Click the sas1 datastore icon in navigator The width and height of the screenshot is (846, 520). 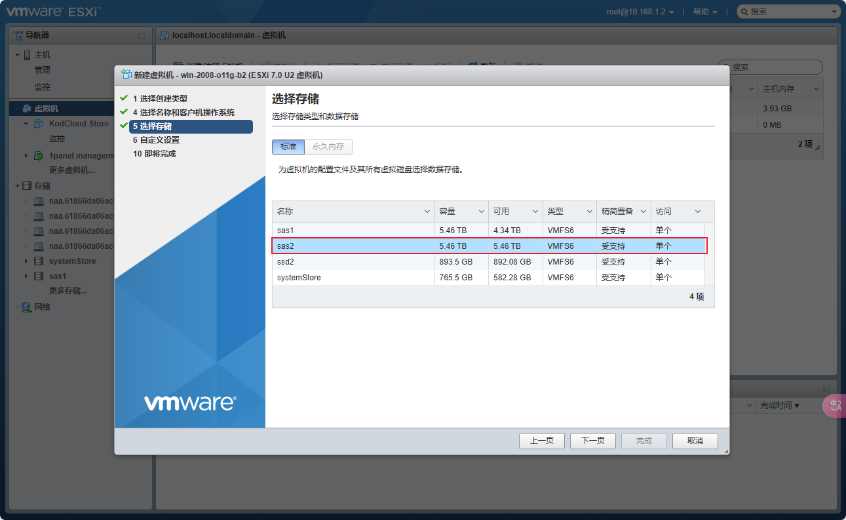pos(39,276)
